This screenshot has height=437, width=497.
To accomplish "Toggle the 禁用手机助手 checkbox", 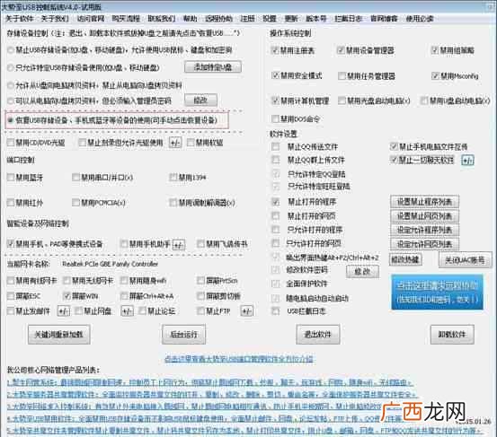I will click(x=124, y=244).
